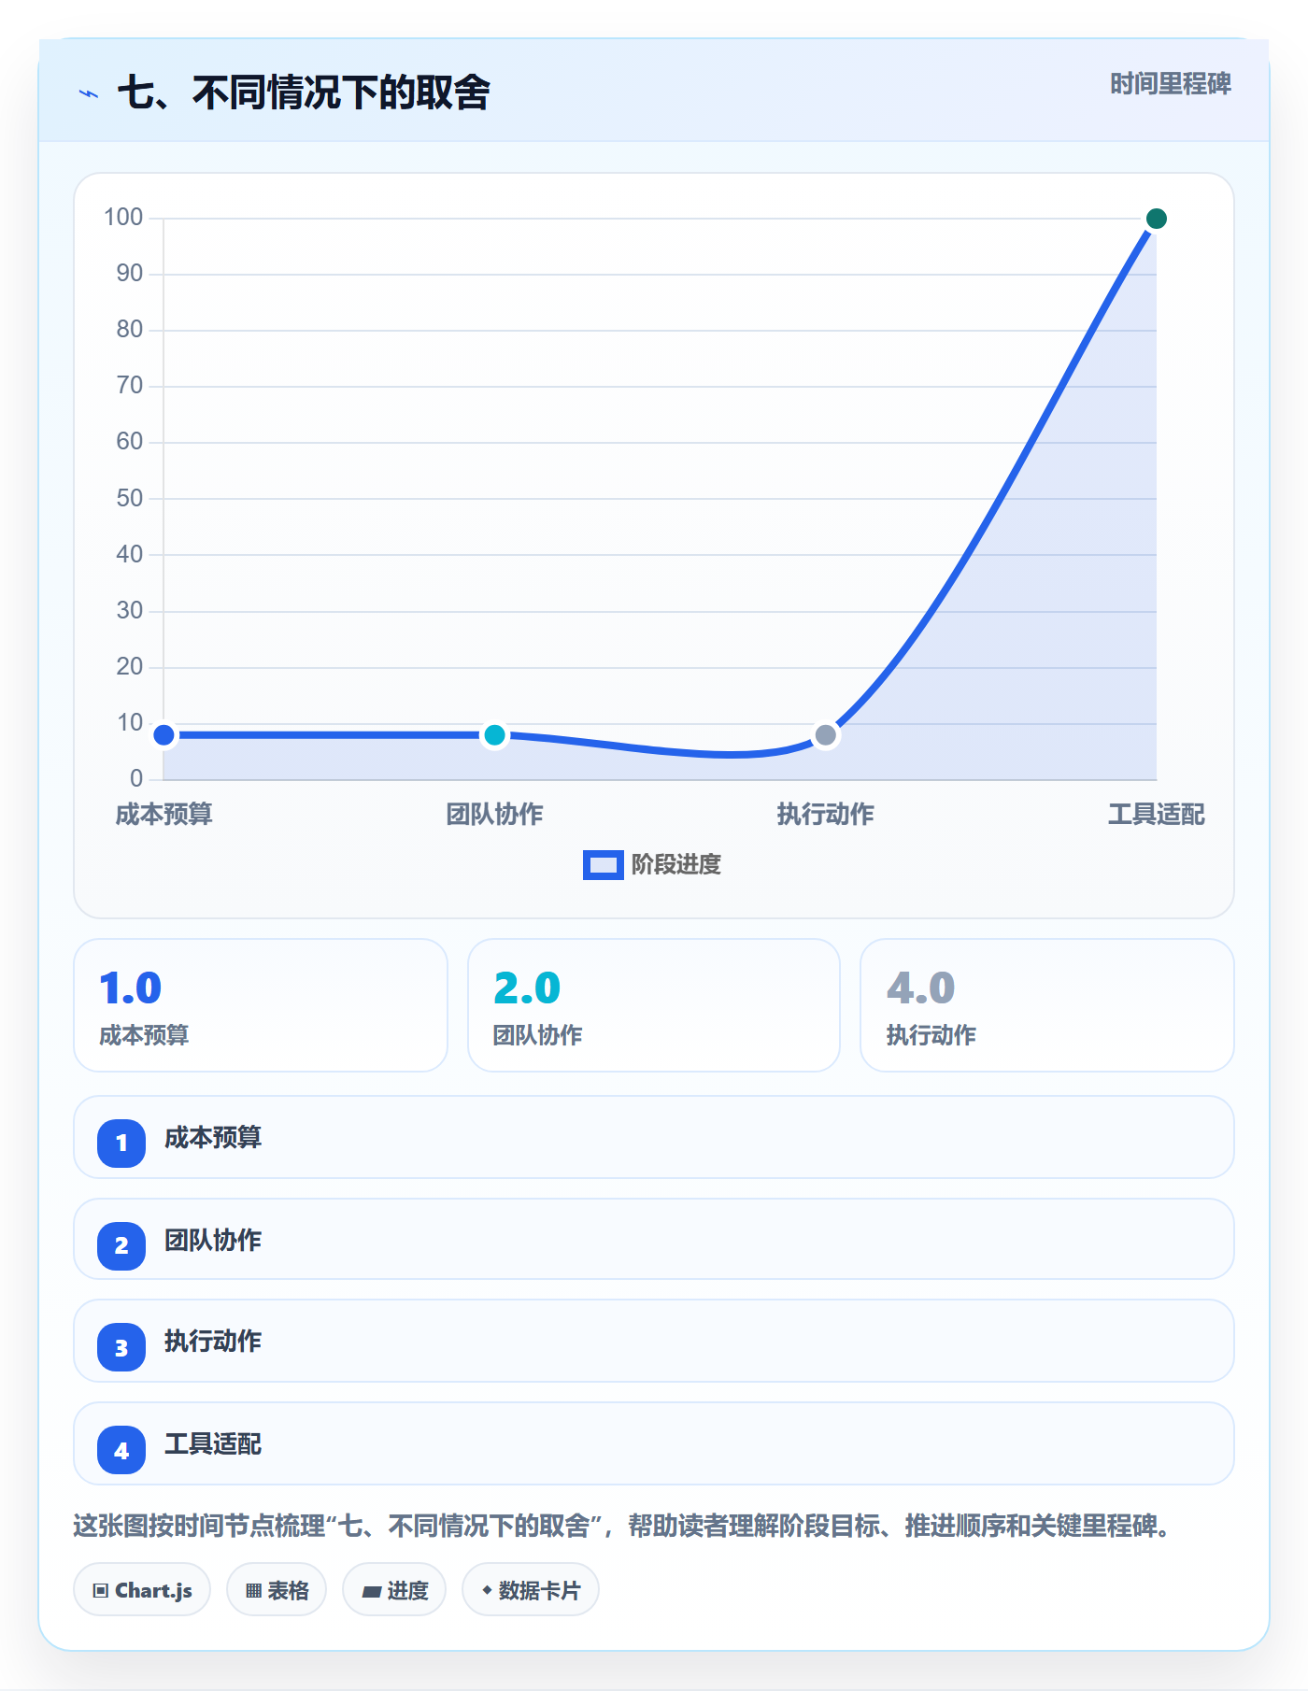This screenshot has height=1691, width=1308.
Task: Click the 表格 tag chip
Action: point(277,1590)
